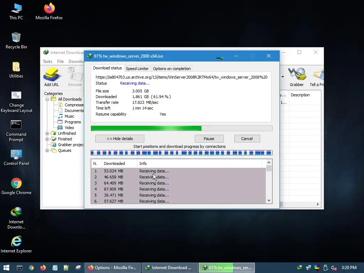Click the muted volume tray icon
The height and width of the screenshot is (273, 364).
click(x=334, y=268)
